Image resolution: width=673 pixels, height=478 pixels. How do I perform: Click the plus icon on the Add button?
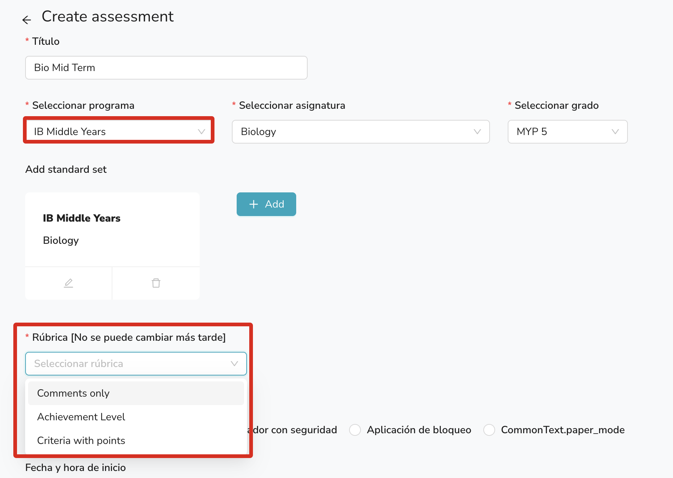tap(254, 204)
